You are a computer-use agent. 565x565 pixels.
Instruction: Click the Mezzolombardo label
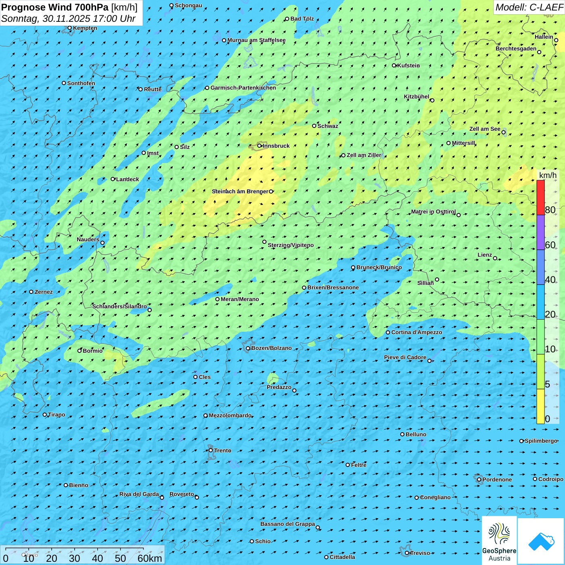pyautogui.click(x=230, y=415)
